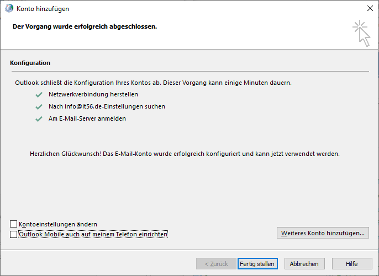The height and width of the screenshot is (276, 379).
Task: Click the checkmark beside Am E-Mail-Server anmelden
Action: pyautogui.click(x=39, y=119)
